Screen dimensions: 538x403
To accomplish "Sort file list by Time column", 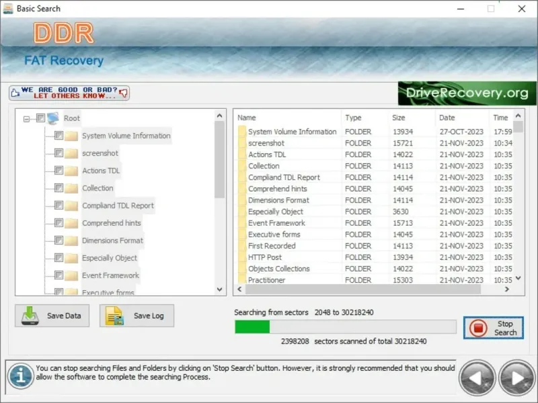I will pos(501,118).
